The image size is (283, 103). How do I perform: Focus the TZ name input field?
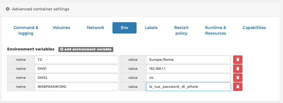(76, 60)
